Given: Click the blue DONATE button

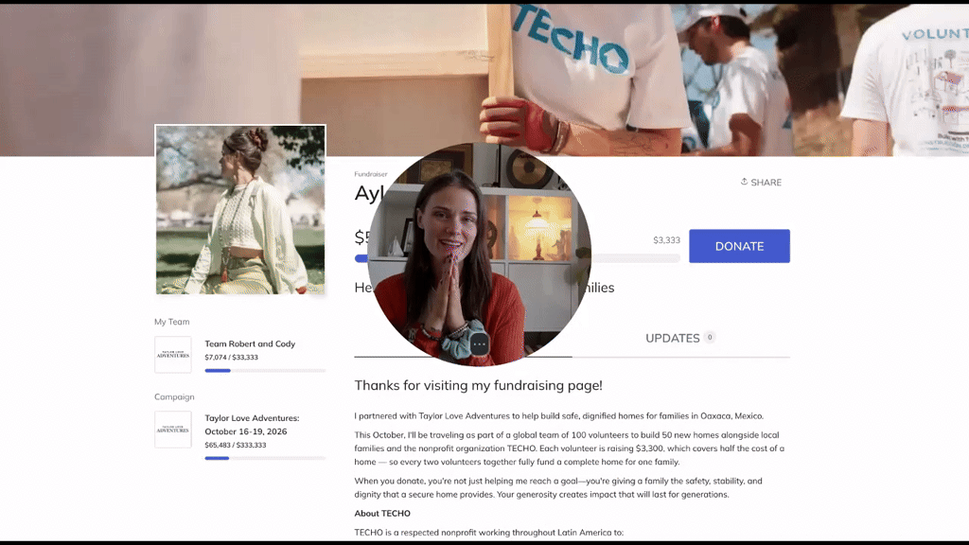Looking at the screenshot, I should coord(739,246).
